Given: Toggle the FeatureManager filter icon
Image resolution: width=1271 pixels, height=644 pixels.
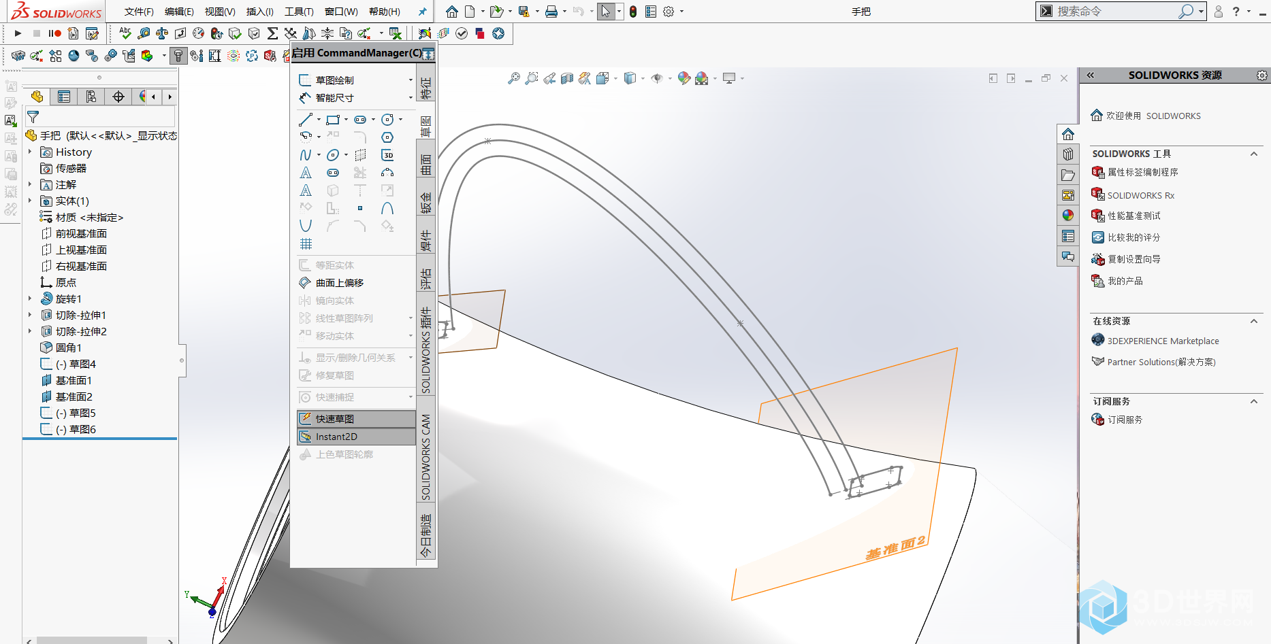Looking at the screenshot, I should [x=33, y=117].
